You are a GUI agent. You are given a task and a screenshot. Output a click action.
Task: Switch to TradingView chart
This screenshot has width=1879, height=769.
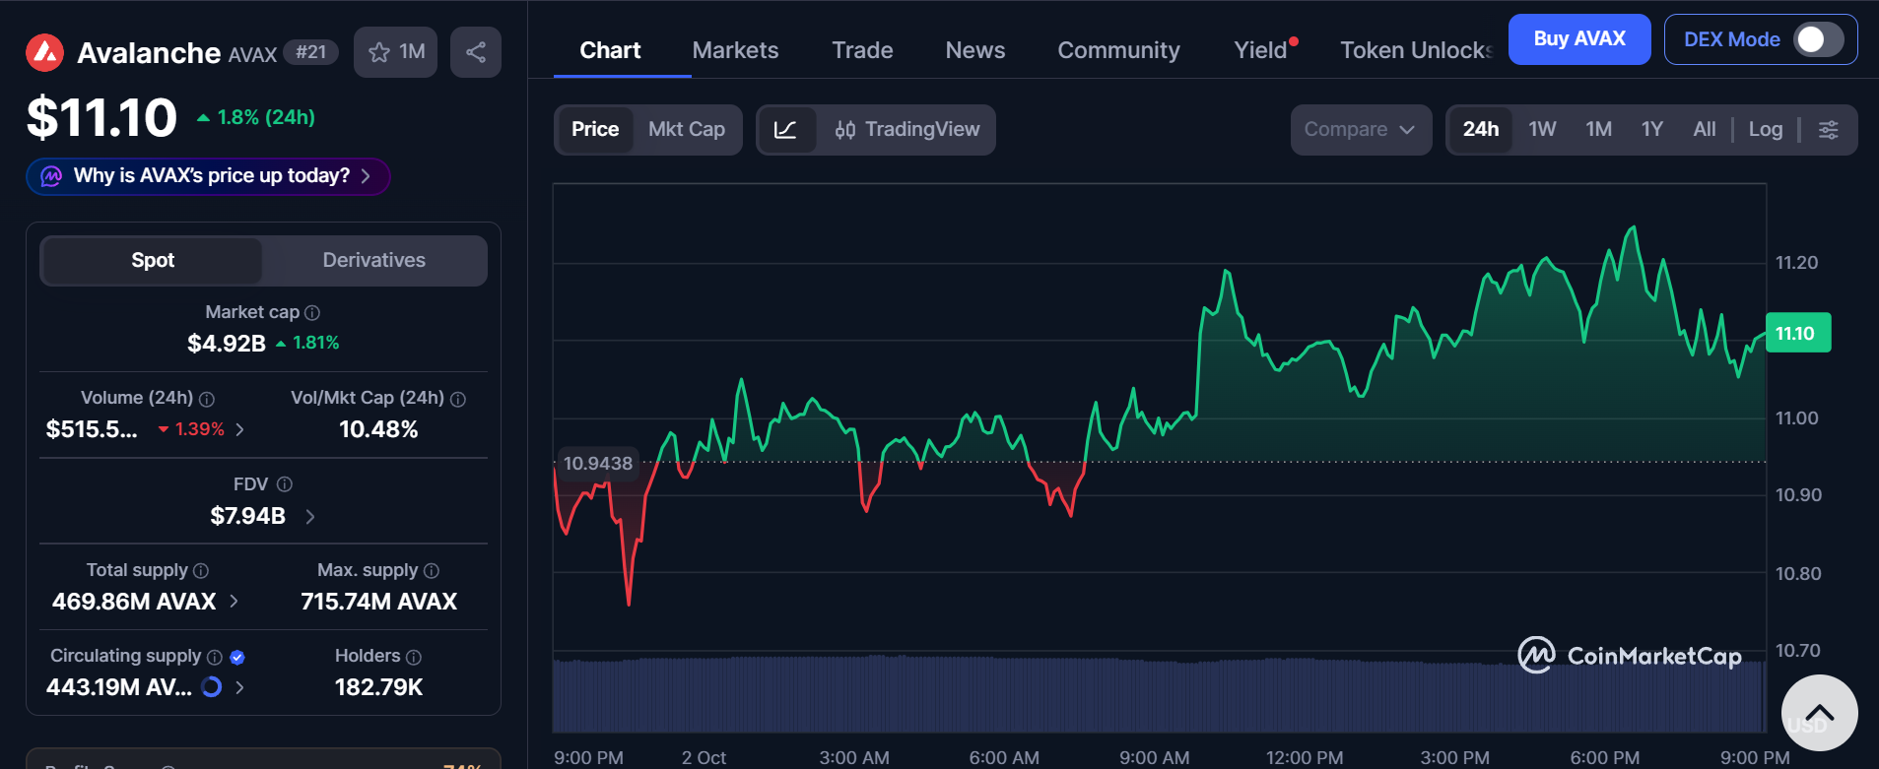tap(907, 130)
